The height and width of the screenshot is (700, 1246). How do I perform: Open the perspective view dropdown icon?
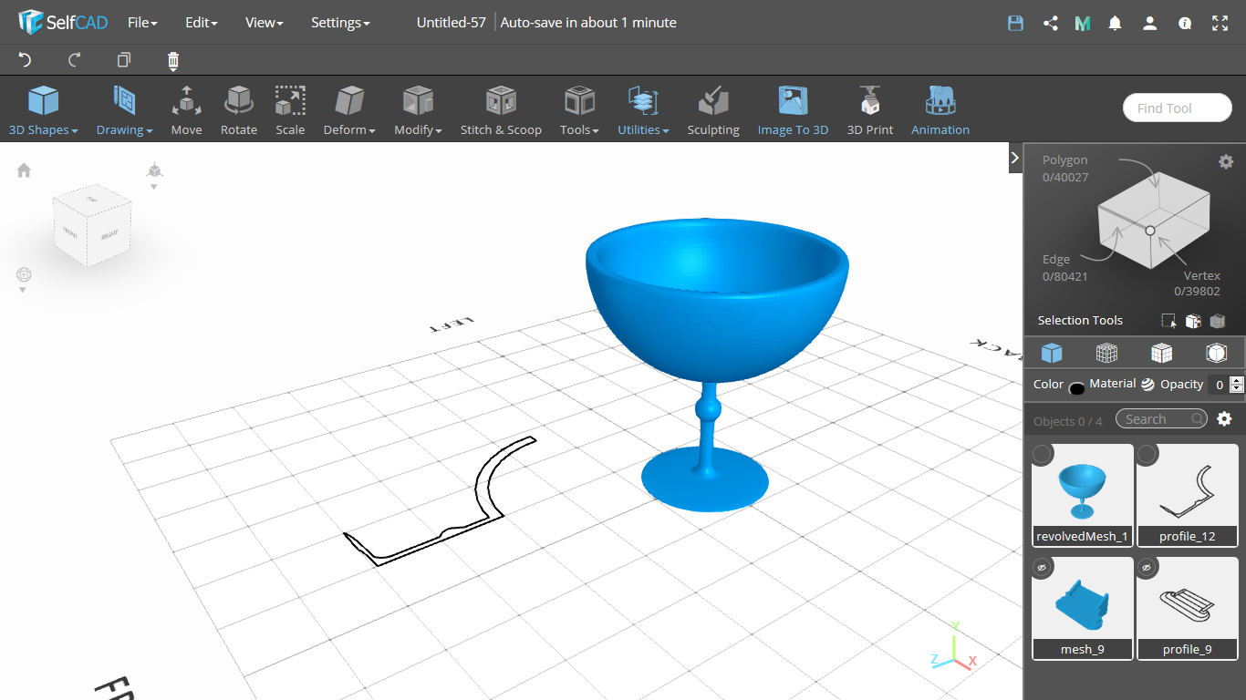pyautogui.click(x=154, y=175)
